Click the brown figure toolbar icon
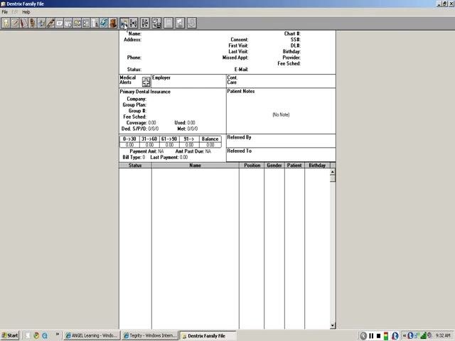This screenshot has width=455, height=341. pos(113,23)
